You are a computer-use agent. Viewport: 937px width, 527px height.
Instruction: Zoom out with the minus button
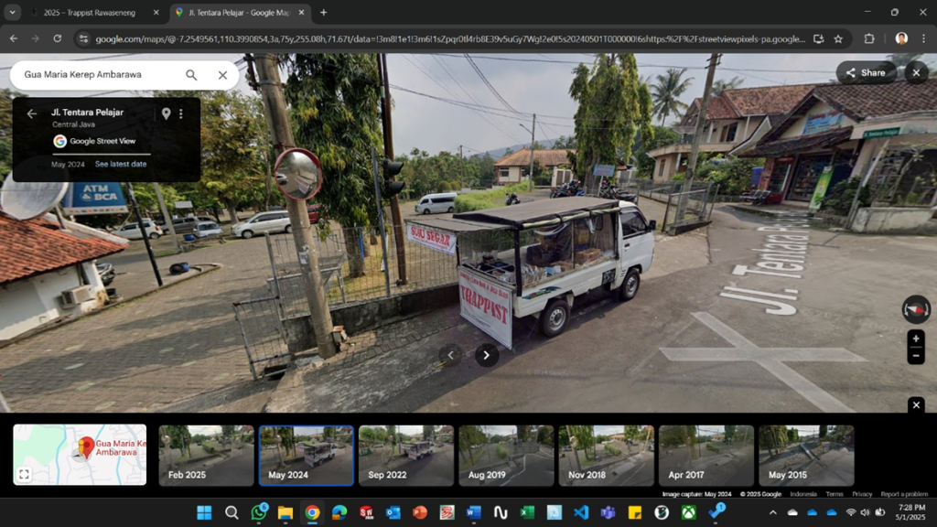915,356
